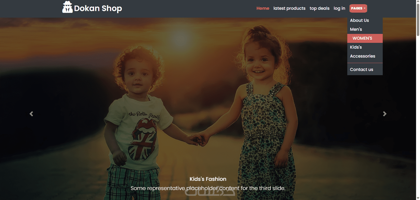Viewport: 420px width, 200px height.
Task: Open the top deals link
Action: [x=319, y=8]
